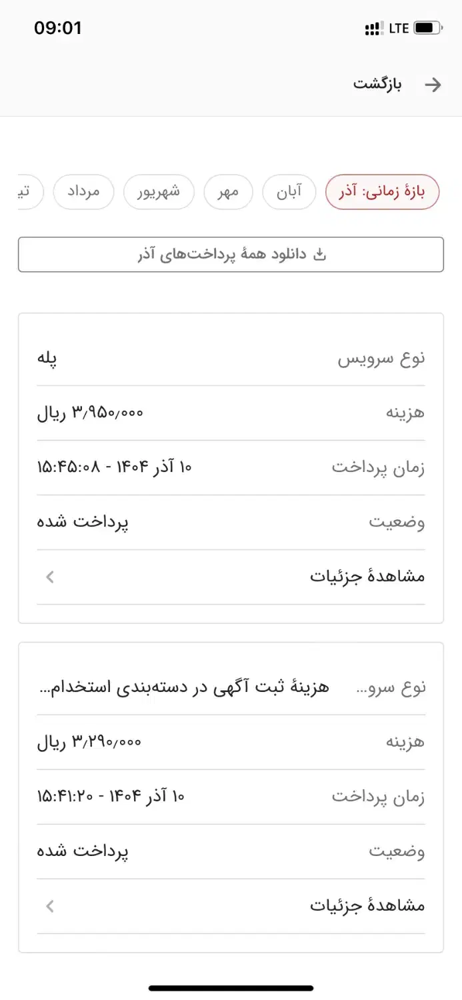This screenshot has height=1000, width=462.
Task: Tap the clock showing 09:01
Action: [59, 27]
